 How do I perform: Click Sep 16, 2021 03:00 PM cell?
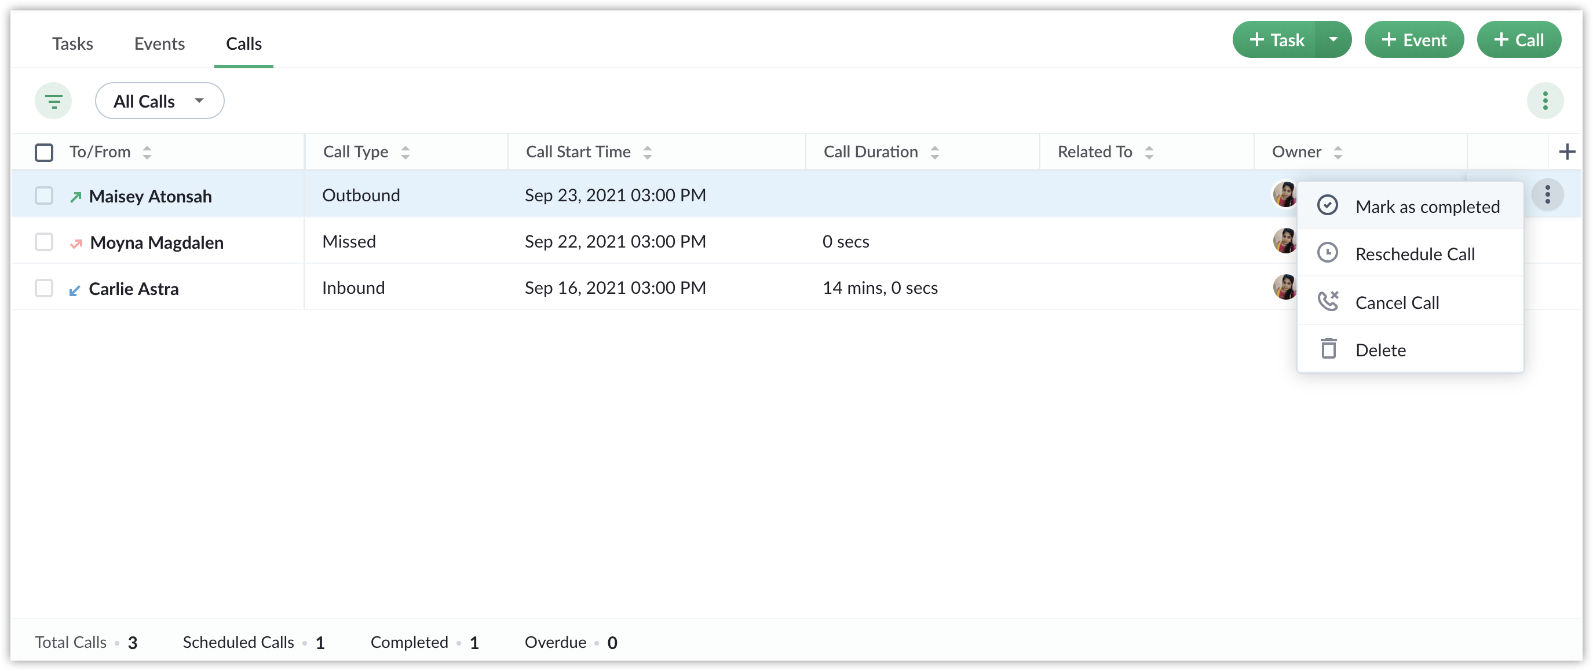(615, 287)
